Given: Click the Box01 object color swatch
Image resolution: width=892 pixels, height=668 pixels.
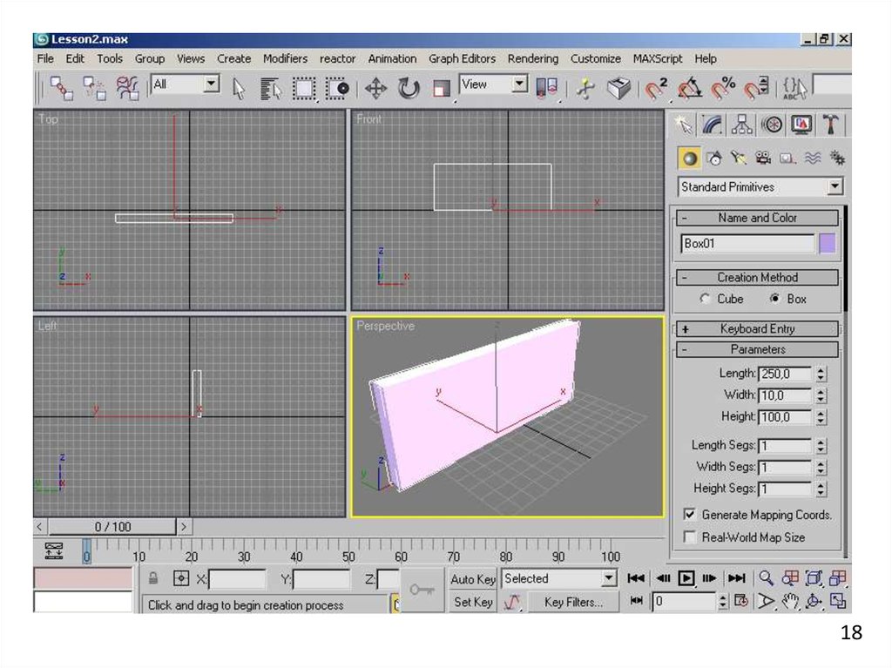Looking at the screenshot, I should (827, 244).
